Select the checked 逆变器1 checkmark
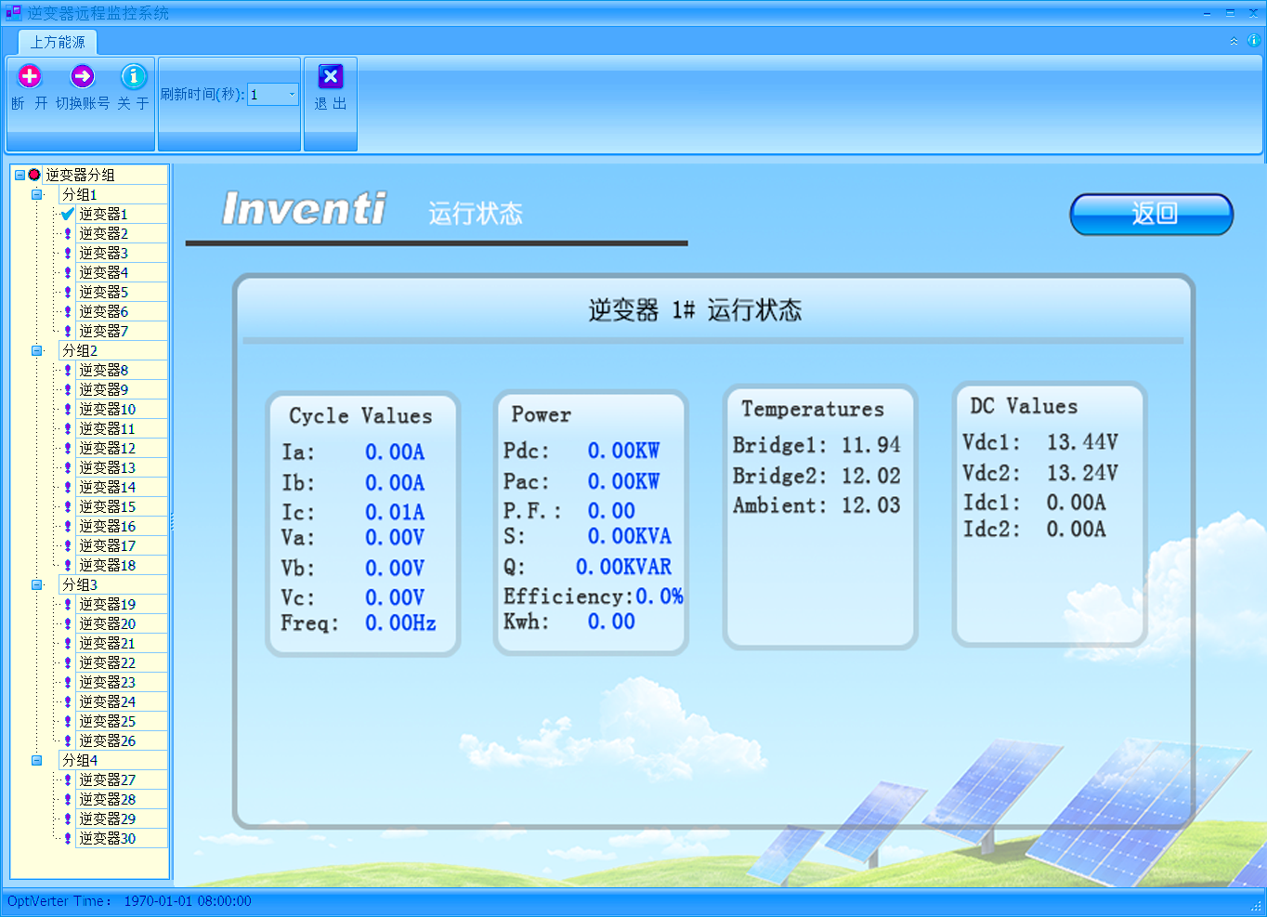 [68, 215]
